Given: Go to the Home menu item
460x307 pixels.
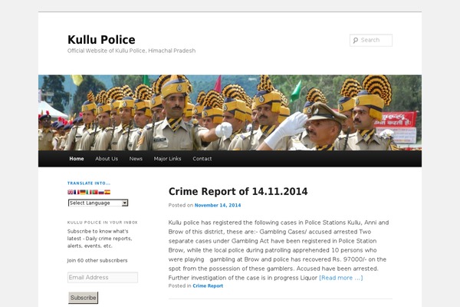Looking at the screenshot, I should 77,159.
